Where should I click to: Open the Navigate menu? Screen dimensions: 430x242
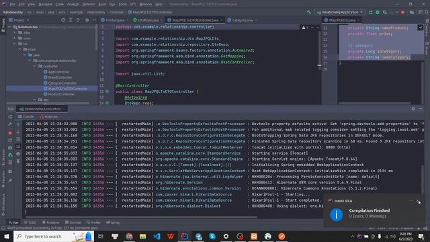[x=45, y=4]
